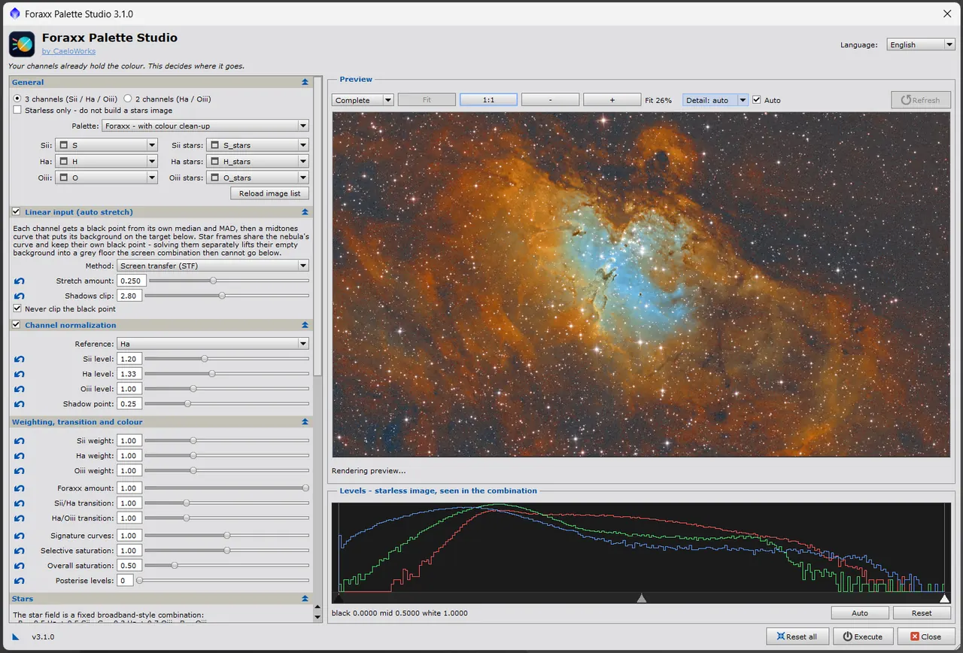Click the zoom out minus button
This screenshot has height=653, width=963.
click(550, 100)
